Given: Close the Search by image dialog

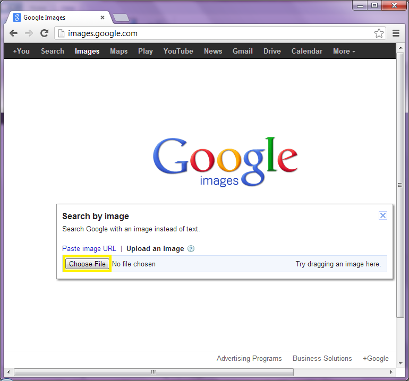Looking at the screenshot, I should (x=382, y=215).
